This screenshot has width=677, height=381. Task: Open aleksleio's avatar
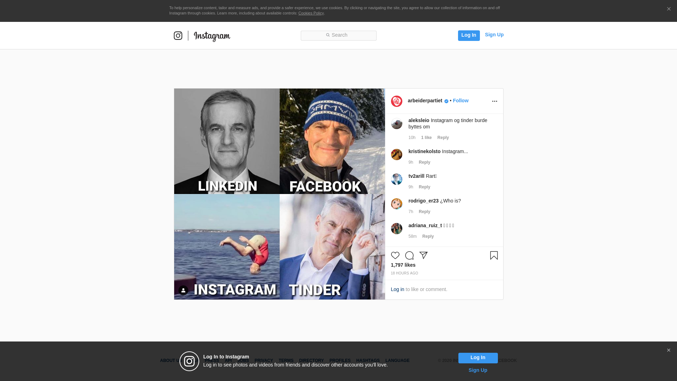(x=397, y=123)
